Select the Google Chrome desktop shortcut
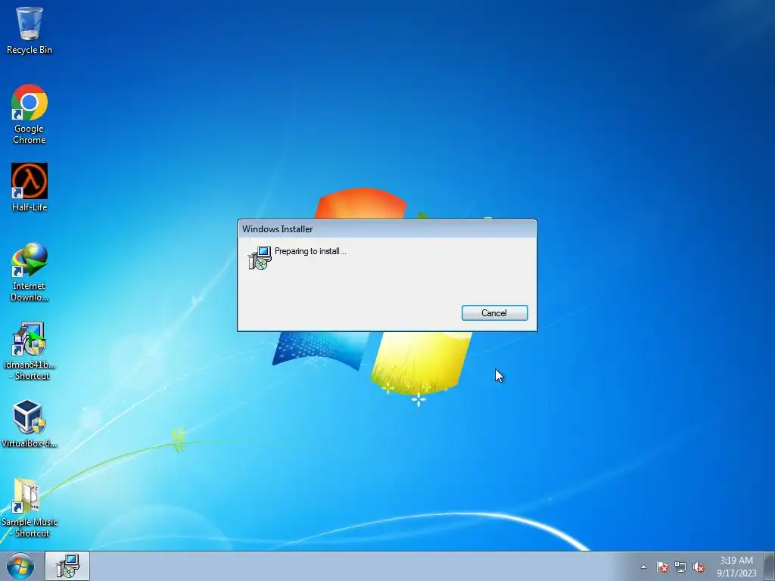 tap(30, 114)
